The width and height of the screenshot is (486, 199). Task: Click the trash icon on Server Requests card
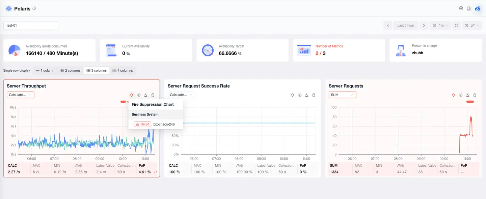point(475,95)
